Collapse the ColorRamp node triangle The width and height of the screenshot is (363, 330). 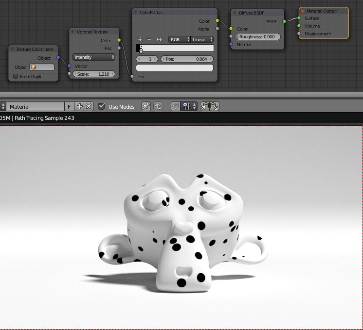tap(136, 12)
